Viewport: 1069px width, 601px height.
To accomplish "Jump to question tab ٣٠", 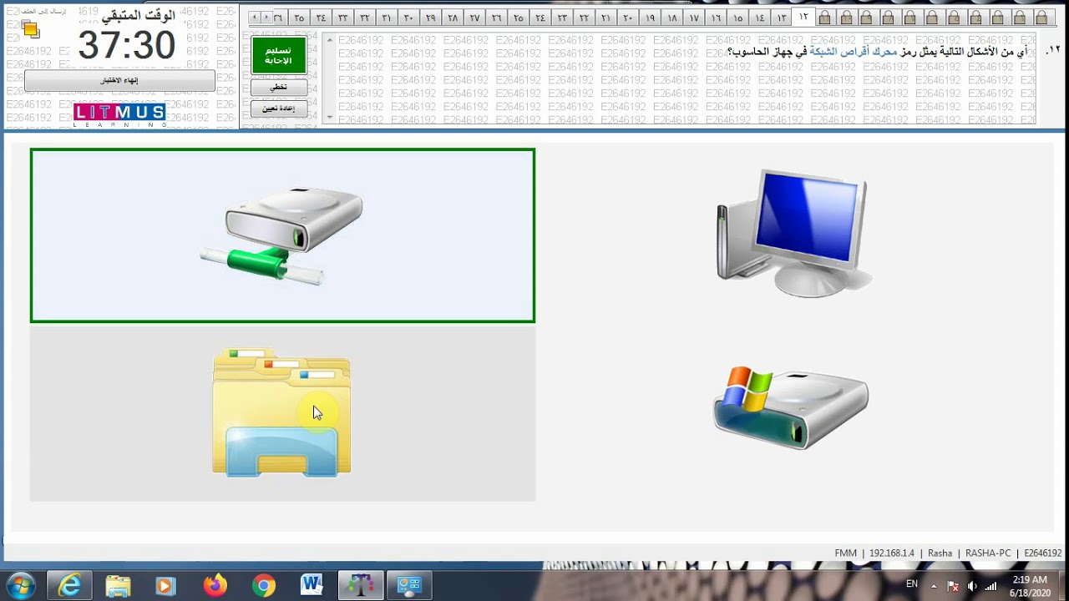I will pos(408,18).
